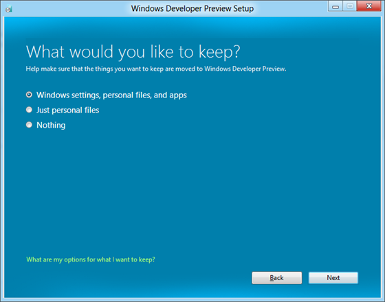
Task: Continue setup with the Next button
Action: pos(333,278)
